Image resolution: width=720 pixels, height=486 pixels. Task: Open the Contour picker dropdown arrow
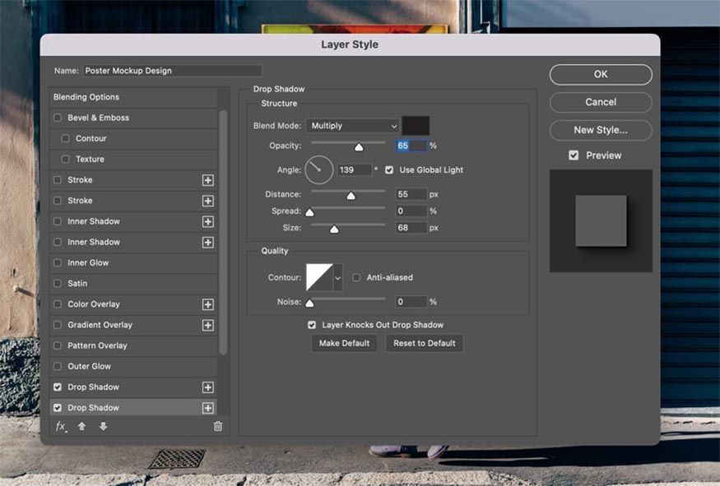[338, 278]
